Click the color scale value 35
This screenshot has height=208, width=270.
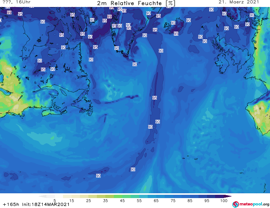[105, 201]
